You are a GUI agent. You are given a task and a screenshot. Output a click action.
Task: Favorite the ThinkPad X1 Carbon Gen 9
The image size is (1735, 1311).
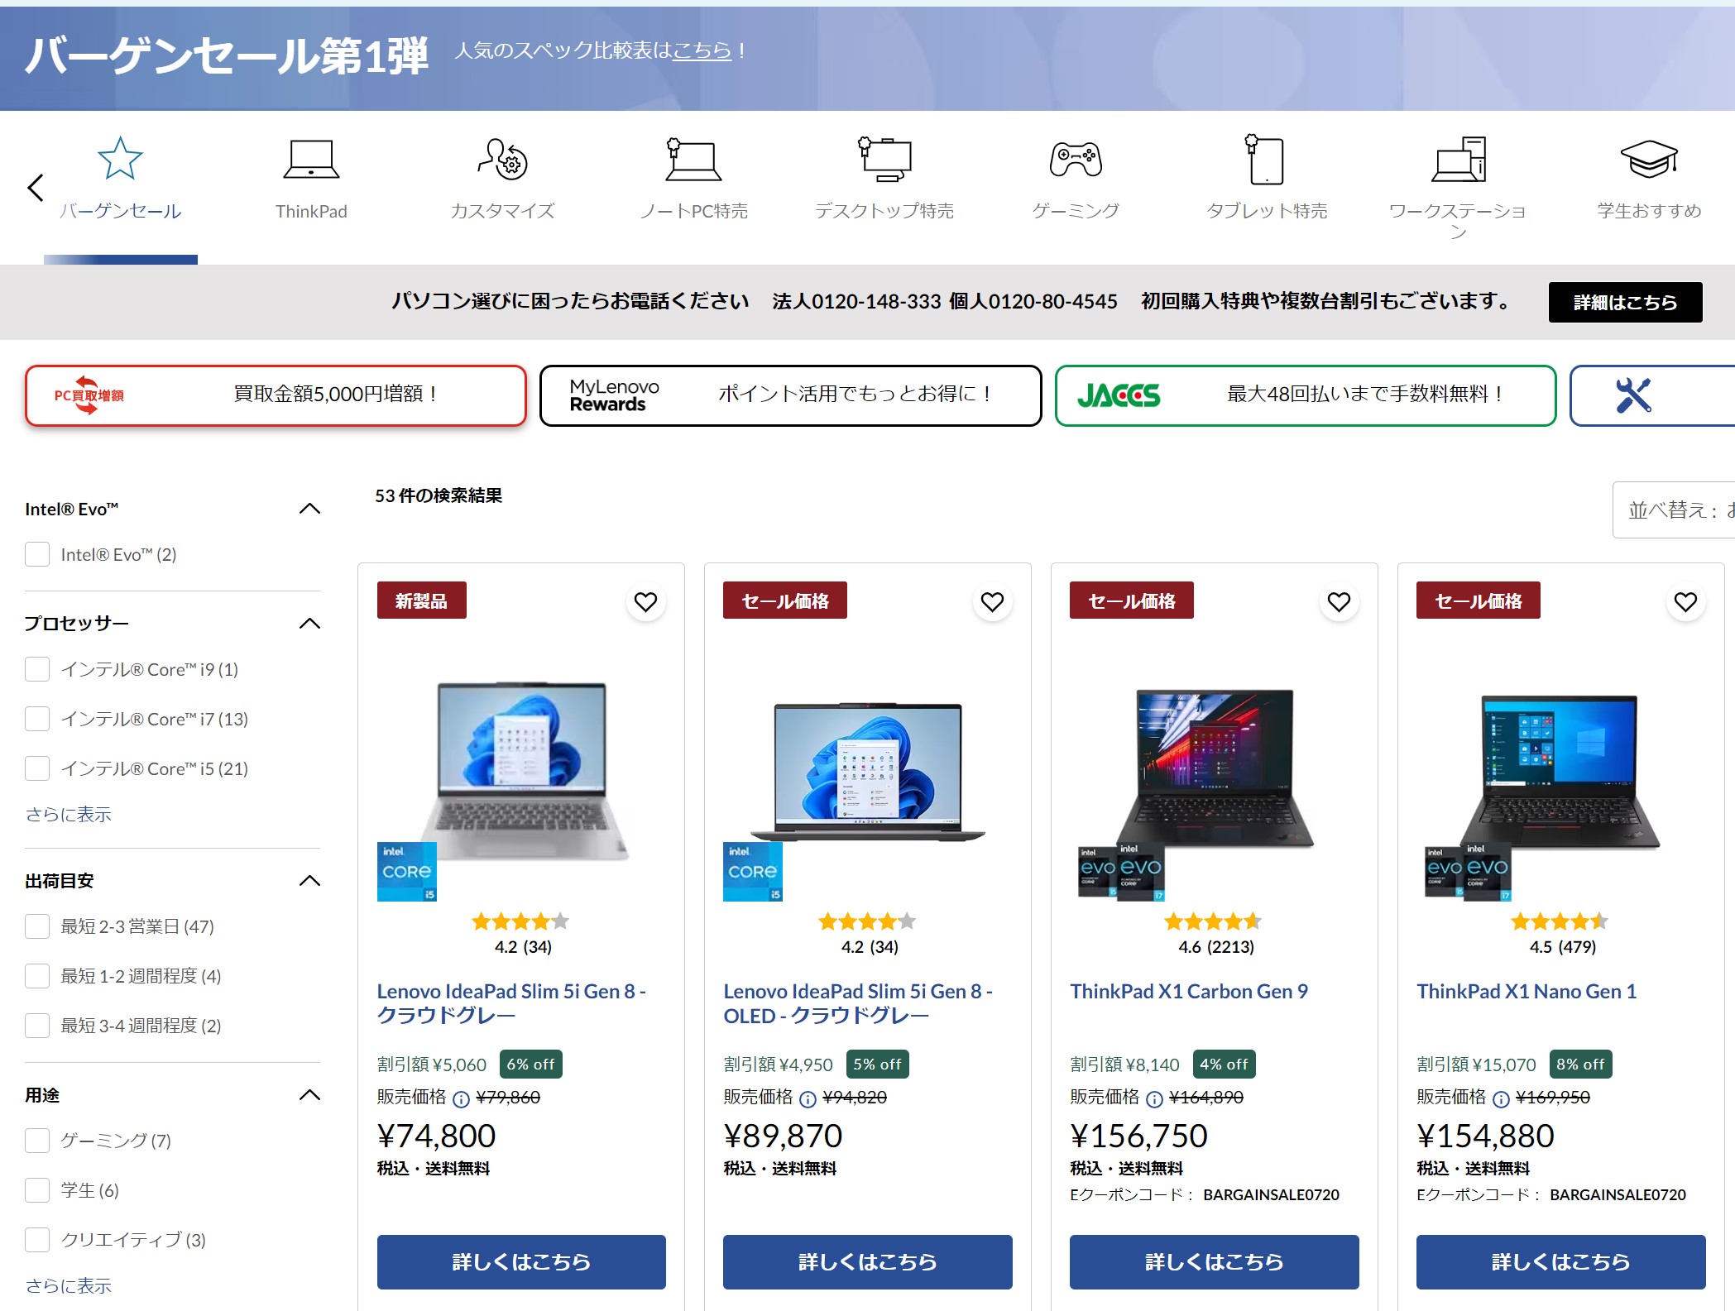tap(1339, 601)
